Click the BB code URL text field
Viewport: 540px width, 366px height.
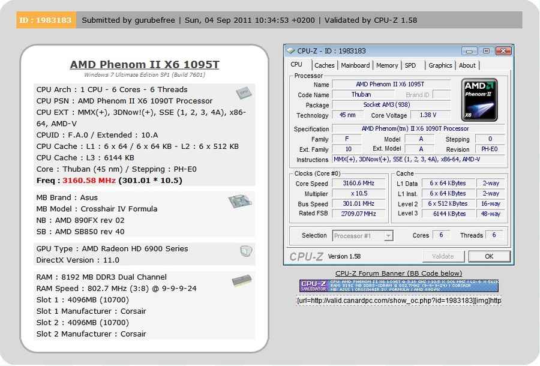coord(399,300)
